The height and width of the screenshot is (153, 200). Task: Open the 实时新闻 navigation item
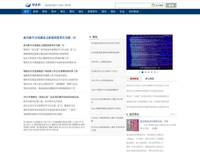click(x=134, y=12)
